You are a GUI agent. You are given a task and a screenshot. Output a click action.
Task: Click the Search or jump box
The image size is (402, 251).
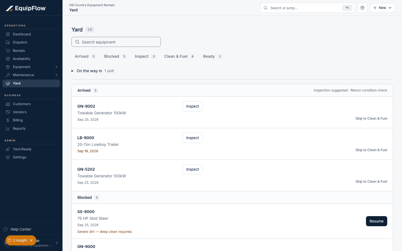point(308,8)
